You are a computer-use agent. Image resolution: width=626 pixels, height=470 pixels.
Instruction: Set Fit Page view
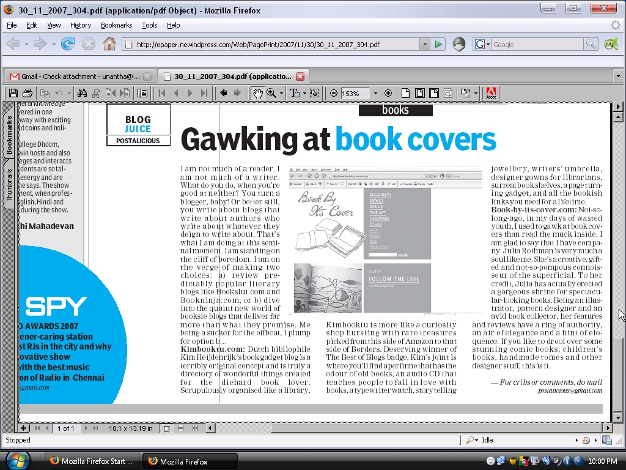pyautogui.click(x=419, y=93)
